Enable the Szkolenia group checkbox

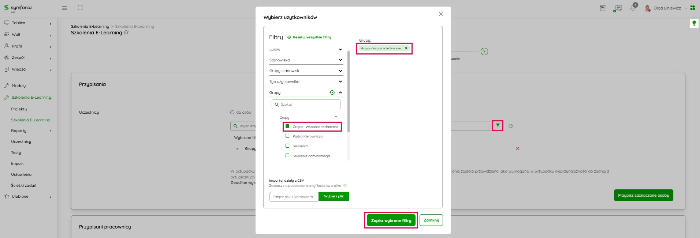[287, 146]
